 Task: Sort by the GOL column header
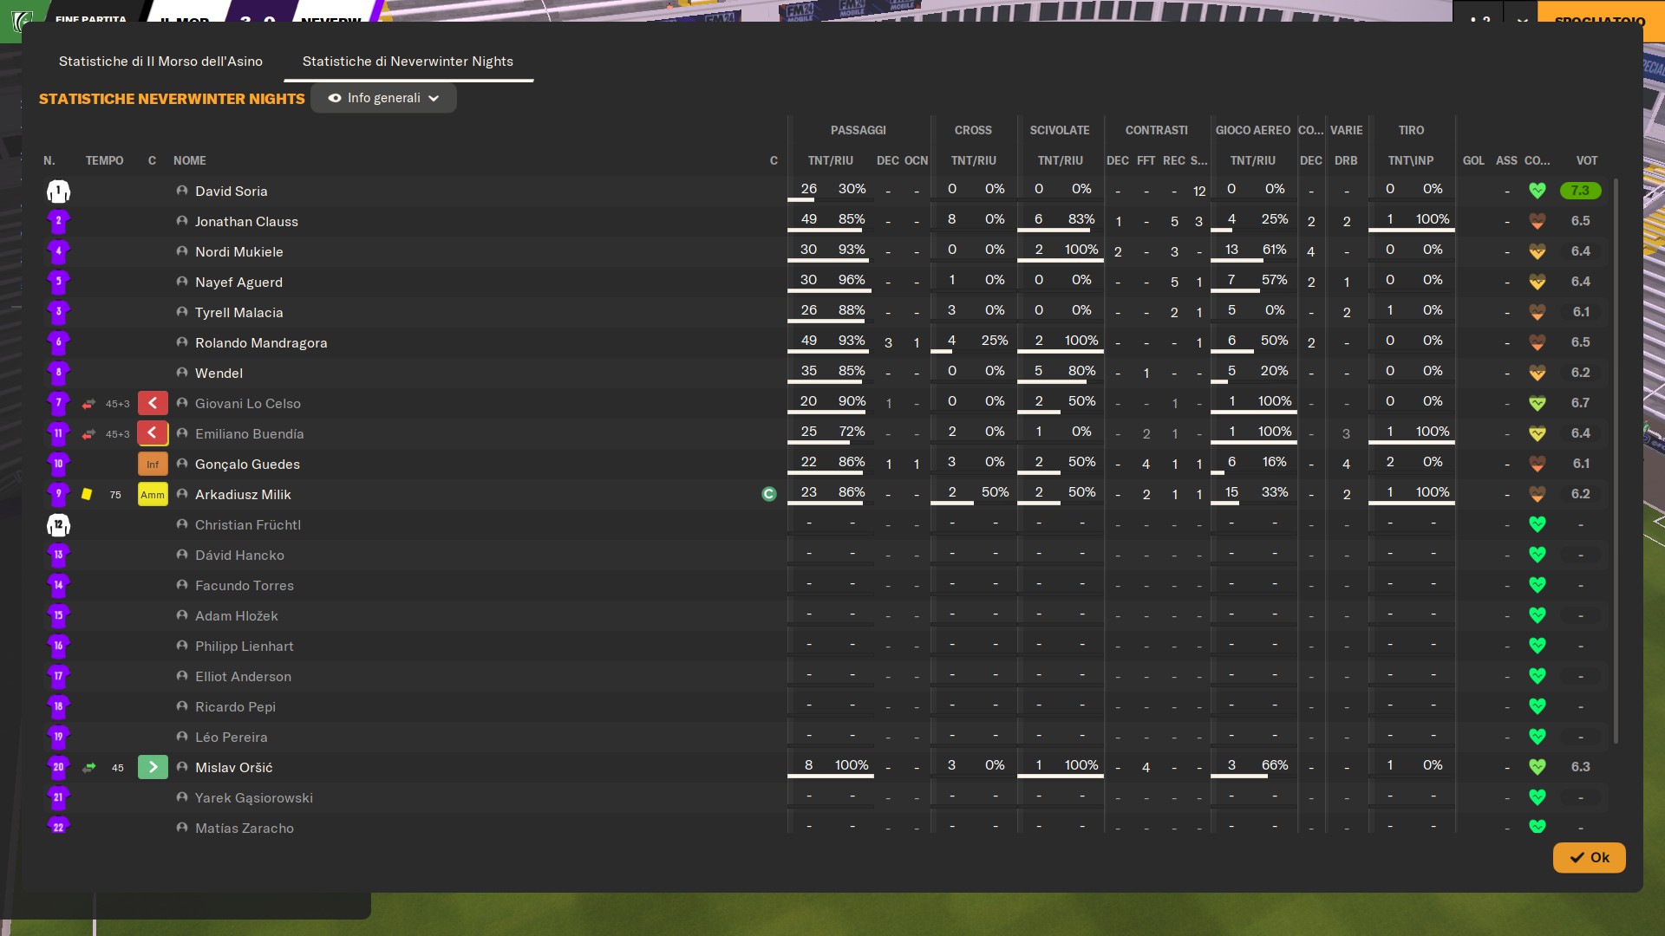[1473, 160]
